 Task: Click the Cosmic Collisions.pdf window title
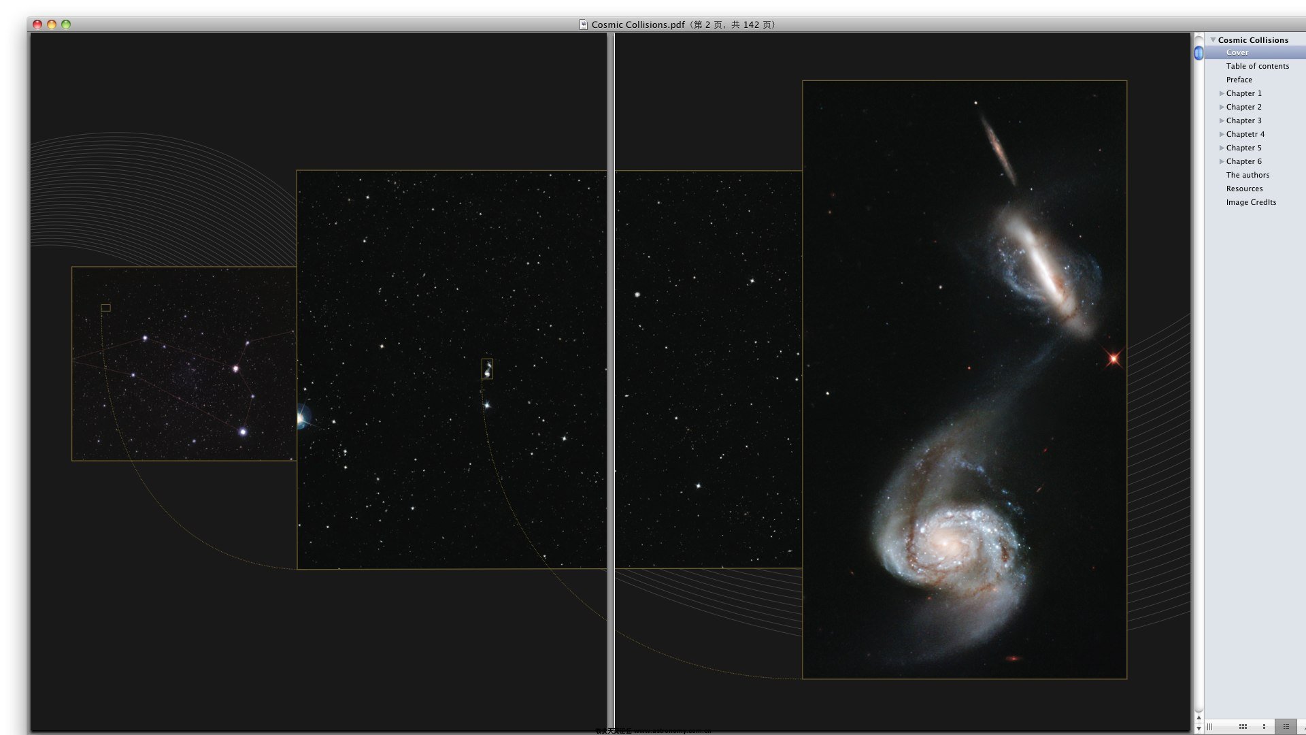[x=683, y=24]
